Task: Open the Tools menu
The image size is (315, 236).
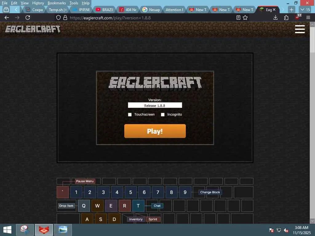Action: coord(74,3)
